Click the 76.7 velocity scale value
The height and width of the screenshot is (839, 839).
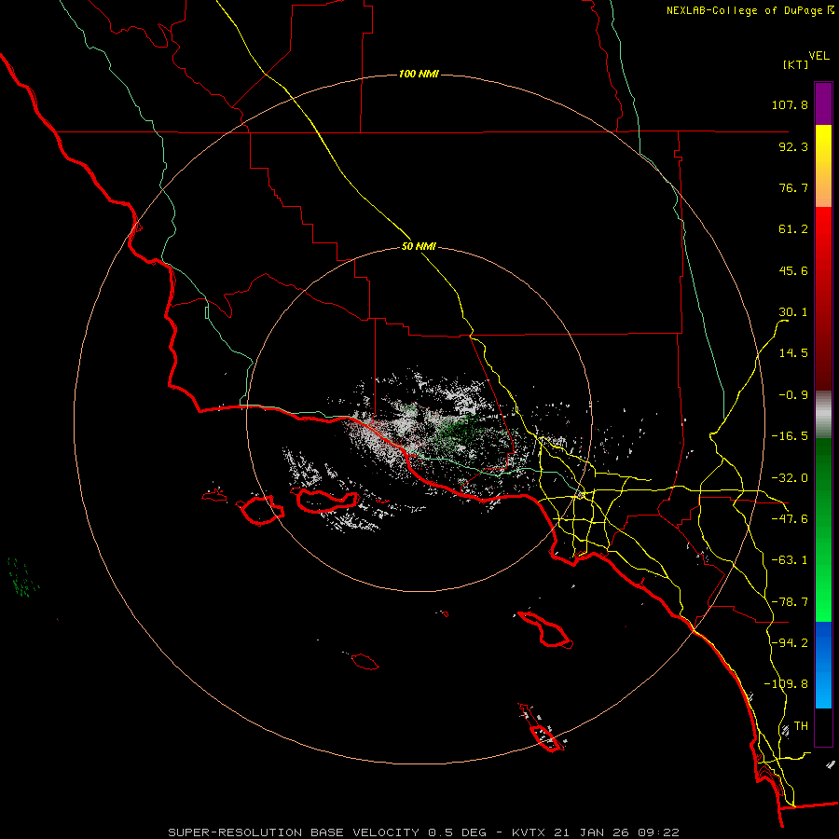[793, 187]
